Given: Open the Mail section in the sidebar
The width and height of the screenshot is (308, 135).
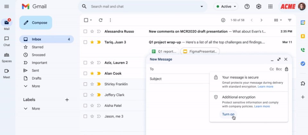Looking at the screenshot, I should coord(7,25).
